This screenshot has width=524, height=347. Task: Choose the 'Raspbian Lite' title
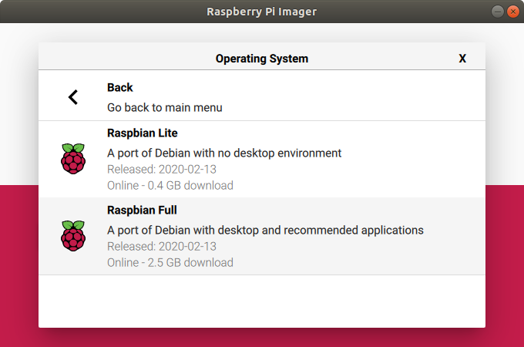(x=143, y=133)
